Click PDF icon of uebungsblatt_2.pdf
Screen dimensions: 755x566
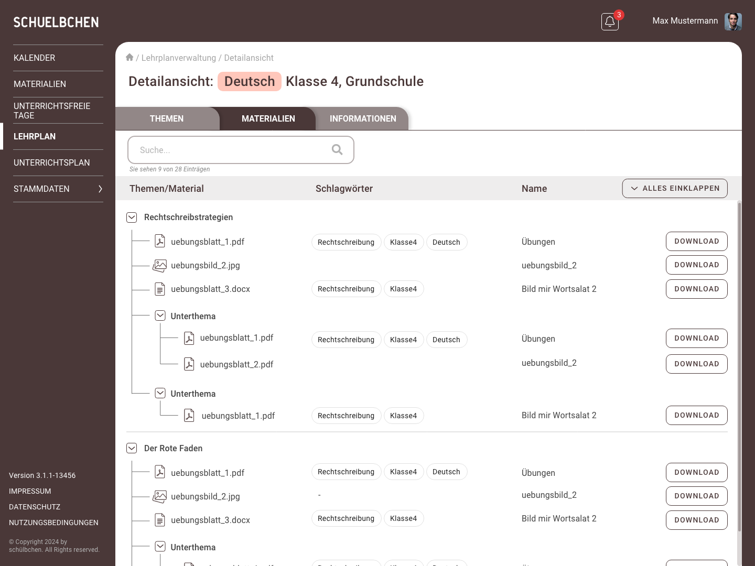tap(189, 364)
